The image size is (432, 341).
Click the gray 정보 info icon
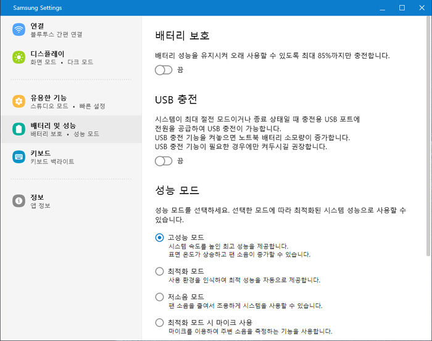[19, 200]
